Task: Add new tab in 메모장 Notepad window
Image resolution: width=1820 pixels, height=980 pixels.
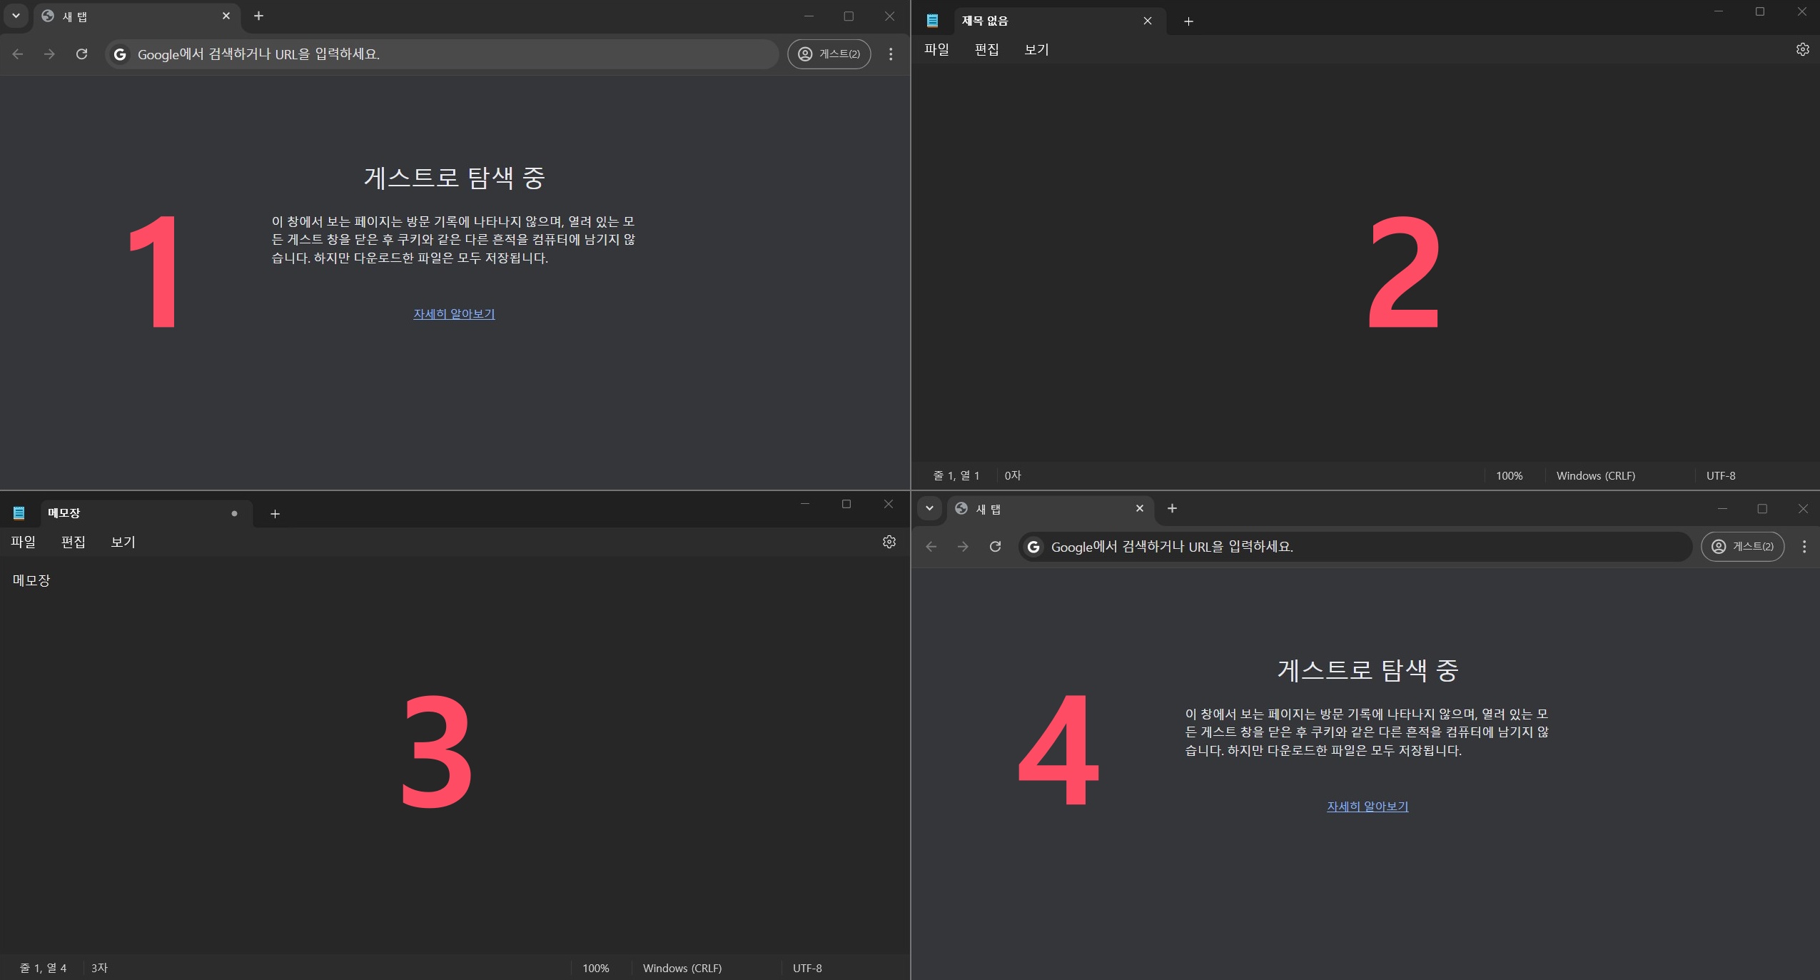Action: (x=275, y=514)
